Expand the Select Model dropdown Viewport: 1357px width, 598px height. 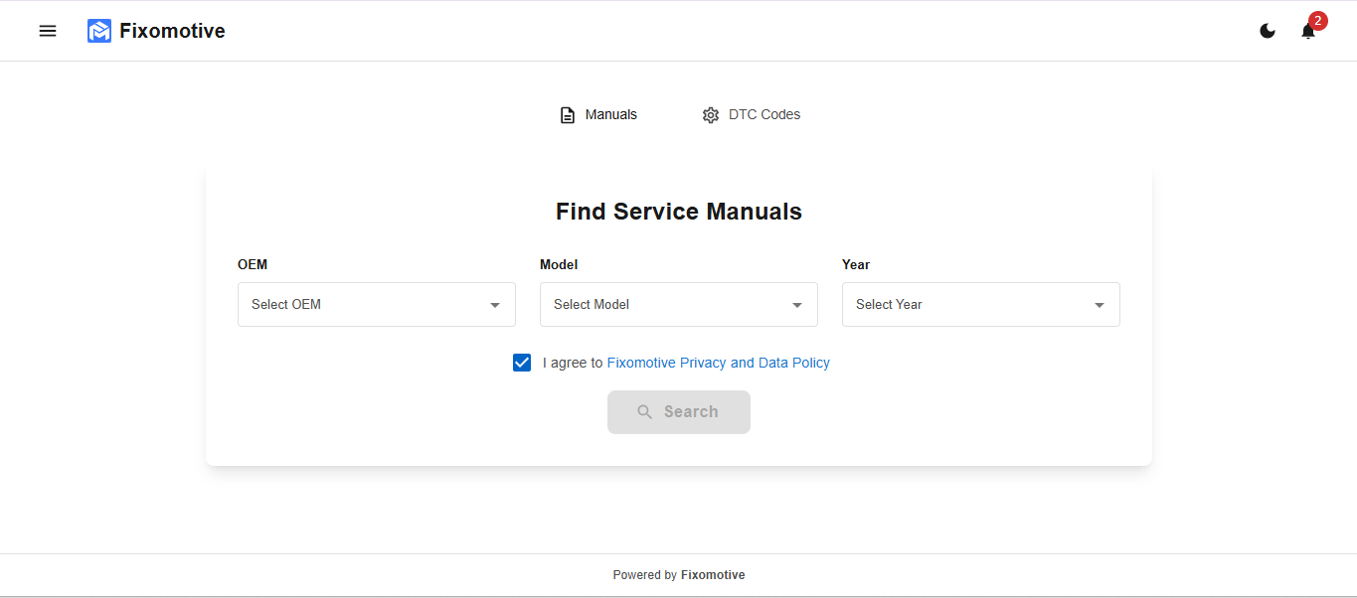coord(678,304)
